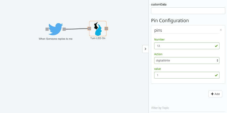Viewport: 227px width, 113px height.
Task: Open the Action digitalWrite dropdown
Action: [x=187, y=61]
